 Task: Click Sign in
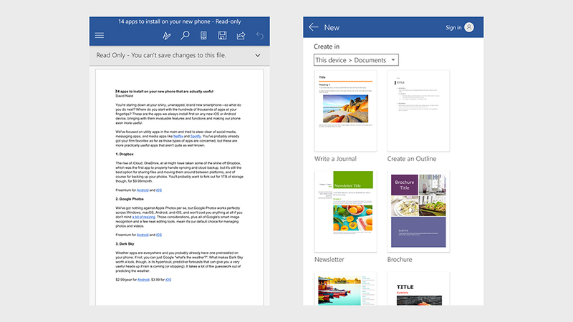point(453,27)
